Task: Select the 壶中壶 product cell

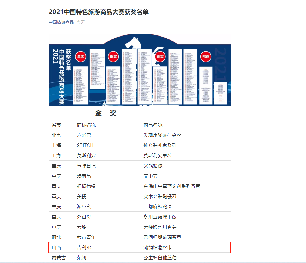Action: [186, 176]
